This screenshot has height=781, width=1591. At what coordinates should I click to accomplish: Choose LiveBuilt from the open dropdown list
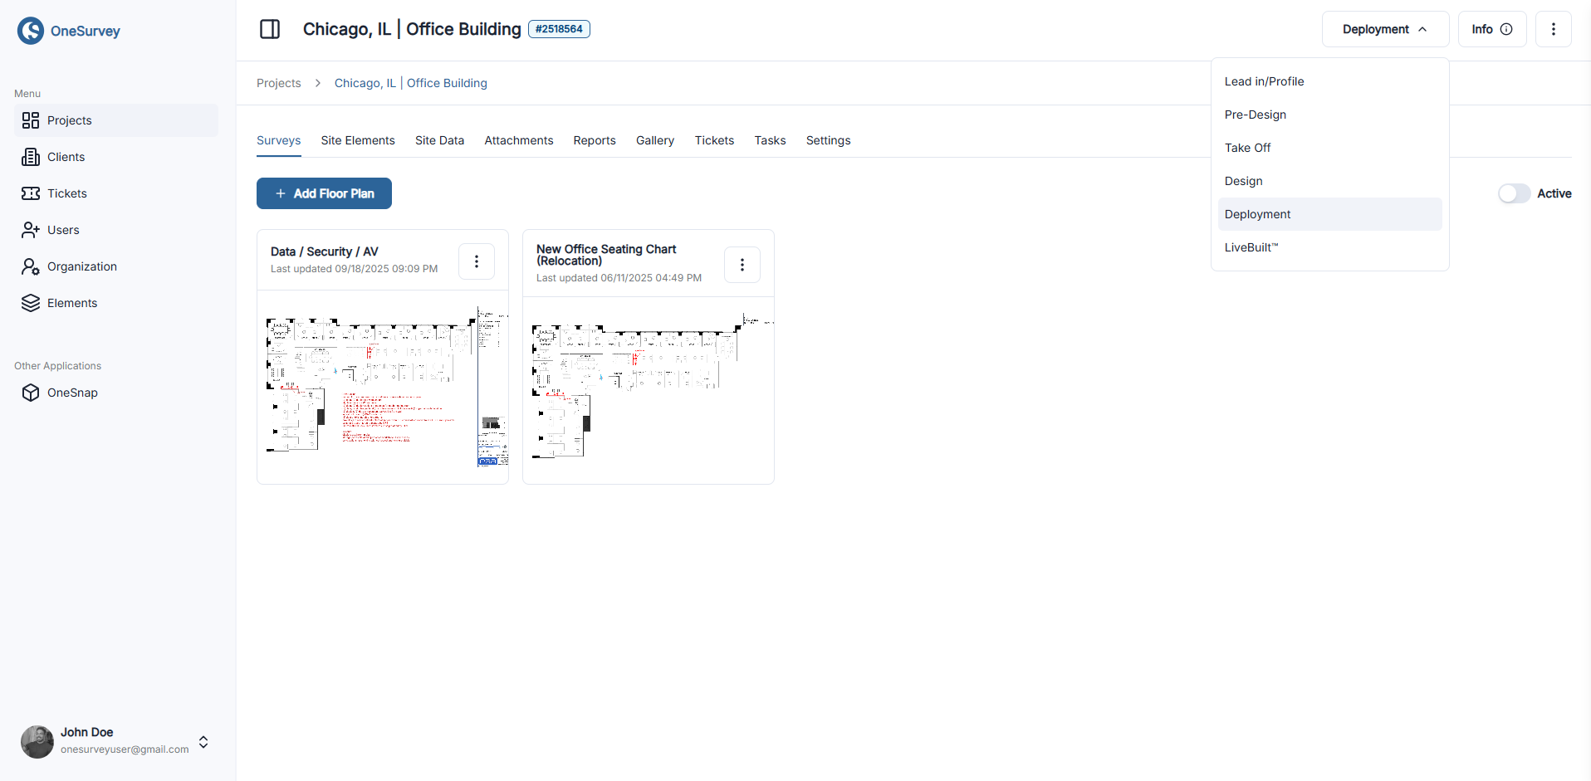pyautogui.click(x=1251, y=247)
